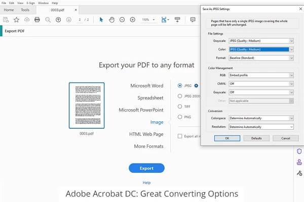Open the CMYK color management dropdown

pos(261,84)
